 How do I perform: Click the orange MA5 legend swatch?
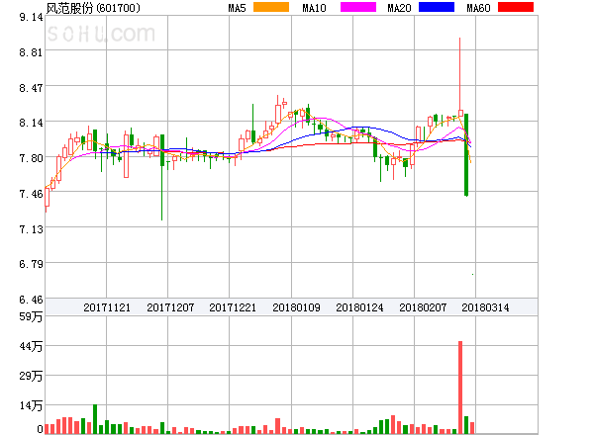[271, 7]
